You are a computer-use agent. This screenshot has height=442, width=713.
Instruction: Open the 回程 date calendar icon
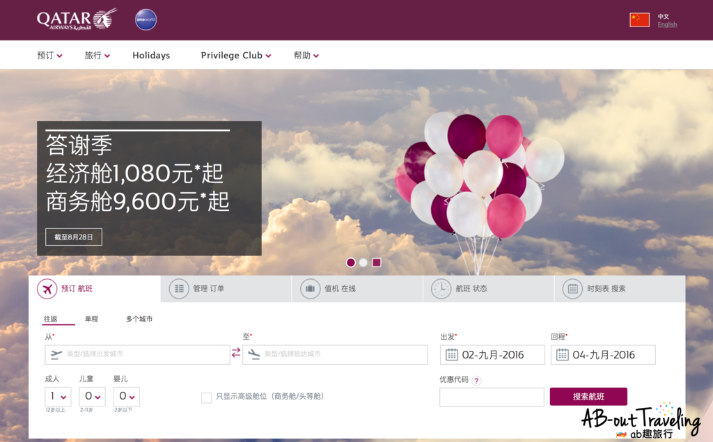click(561, 354)
